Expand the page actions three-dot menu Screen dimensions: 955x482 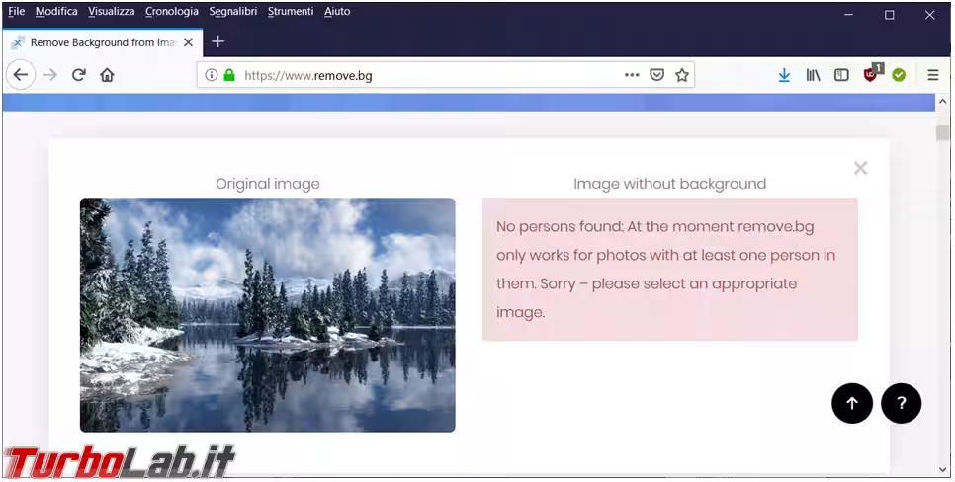tap(632, 75)
